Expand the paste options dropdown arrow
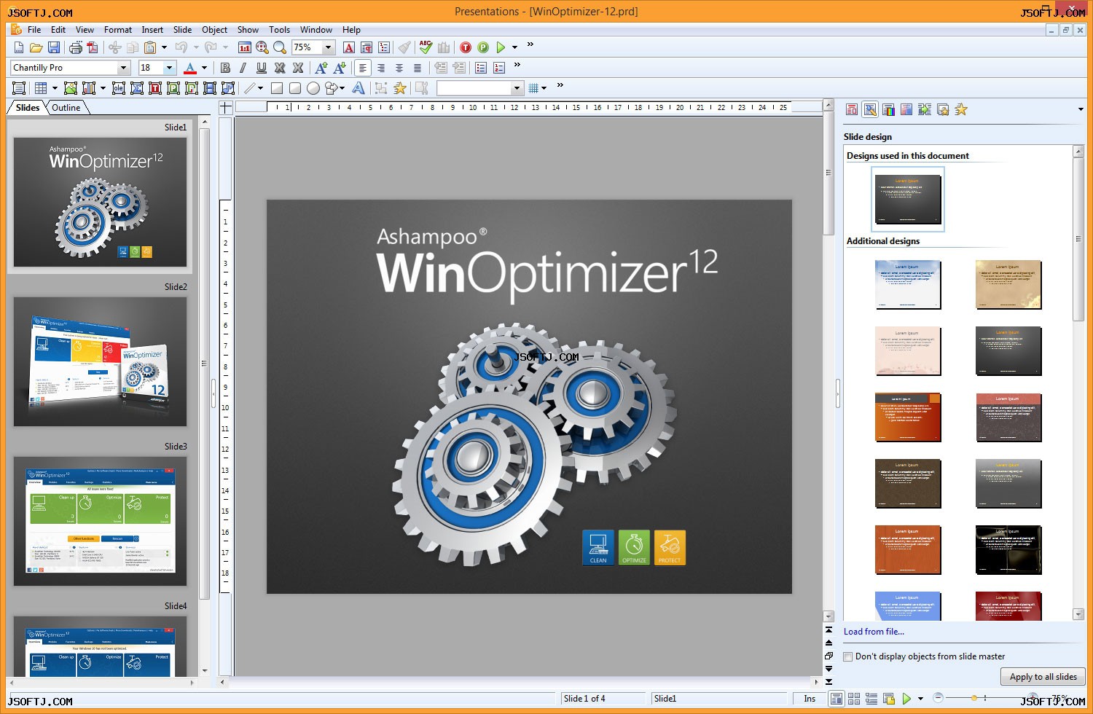Image resolution: width=1093 pixels, height=714 pixels. tap(164, 47)
